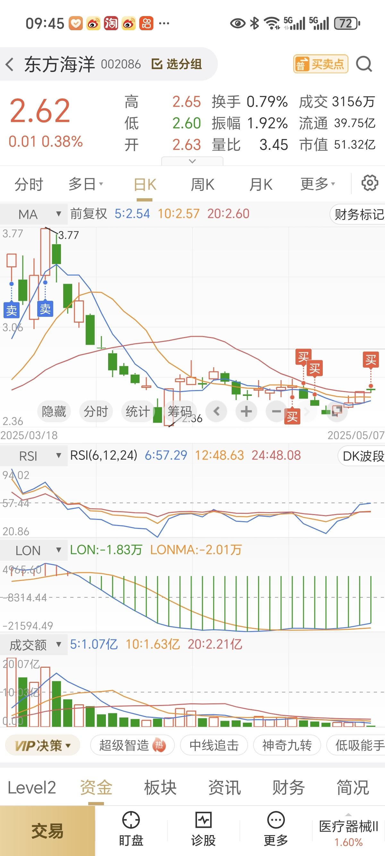Select the 超级智造 strategy chip

pyautogui.click(x=133, y=745)
